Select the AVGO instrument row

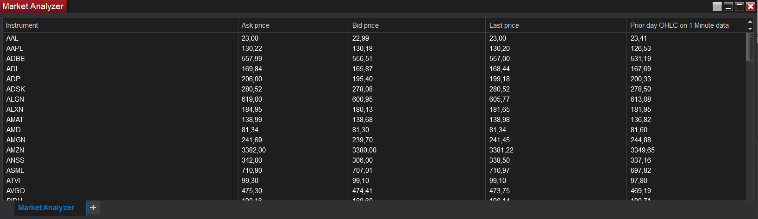16,191
